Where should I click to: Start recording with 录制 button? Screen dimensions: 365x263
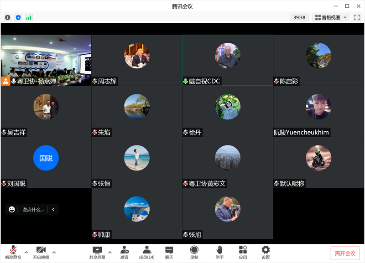pyautogui.click(x=194, y=253)
